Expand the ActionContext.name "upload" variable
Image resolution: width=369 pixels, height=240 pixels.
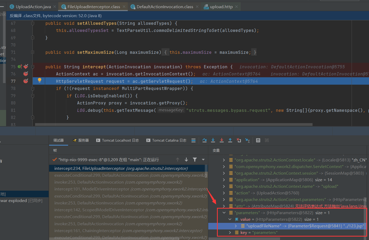(224, 186)
